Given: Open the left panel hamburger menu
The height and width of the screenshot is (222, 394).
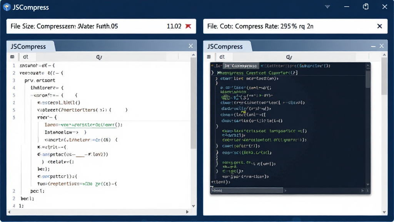Looking at the screenshot, I should click(x=12, y=57).
